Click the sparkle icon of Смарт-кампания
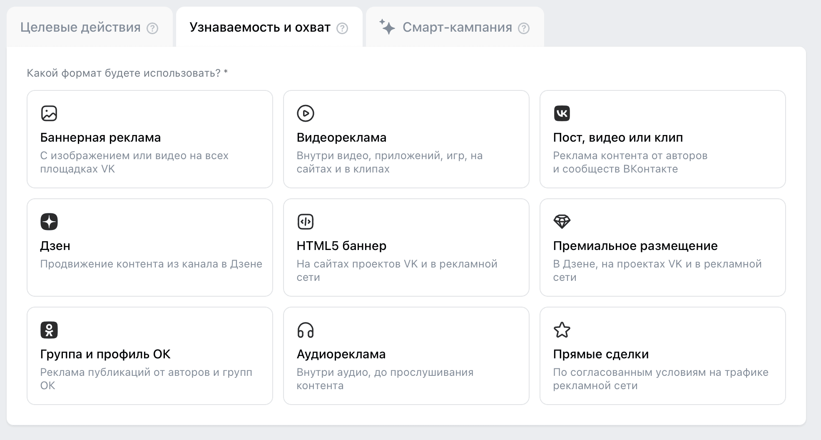821x440 pixels. (x=387, y=27)
